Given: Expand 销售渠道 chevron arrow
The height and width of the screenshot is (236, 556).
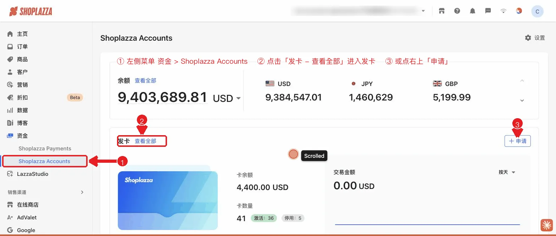Looking at the screenshot, I should click(x=82, y=192).
